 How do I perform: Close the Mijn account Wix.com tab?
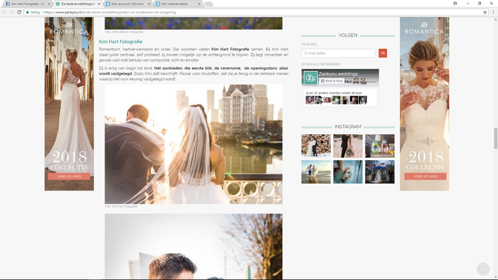pyautogui.click(x=149, y=4)
